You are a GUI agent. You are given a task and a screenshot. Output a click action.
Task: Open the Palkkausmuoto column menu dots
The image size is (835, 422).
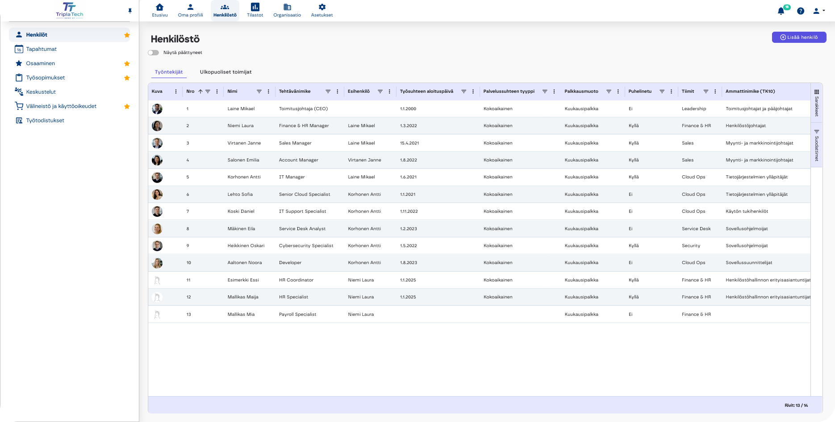[618, 91]
